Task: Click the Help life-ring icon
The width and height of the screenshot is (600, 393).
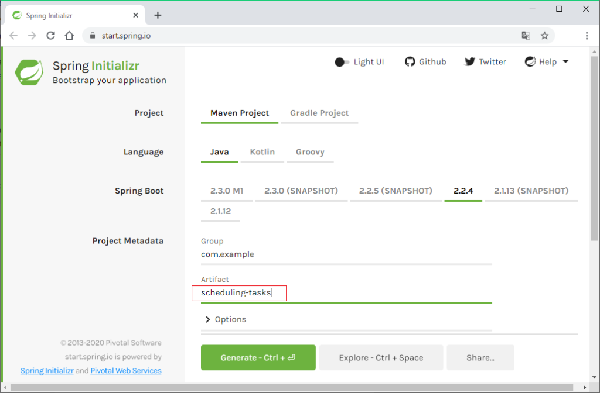Action: (x=531, y=61)
